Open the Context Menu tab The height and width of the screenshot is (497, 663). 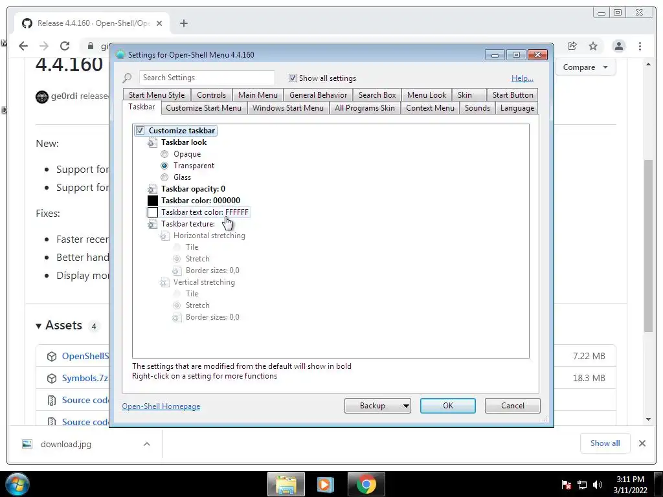click(430, 108)
